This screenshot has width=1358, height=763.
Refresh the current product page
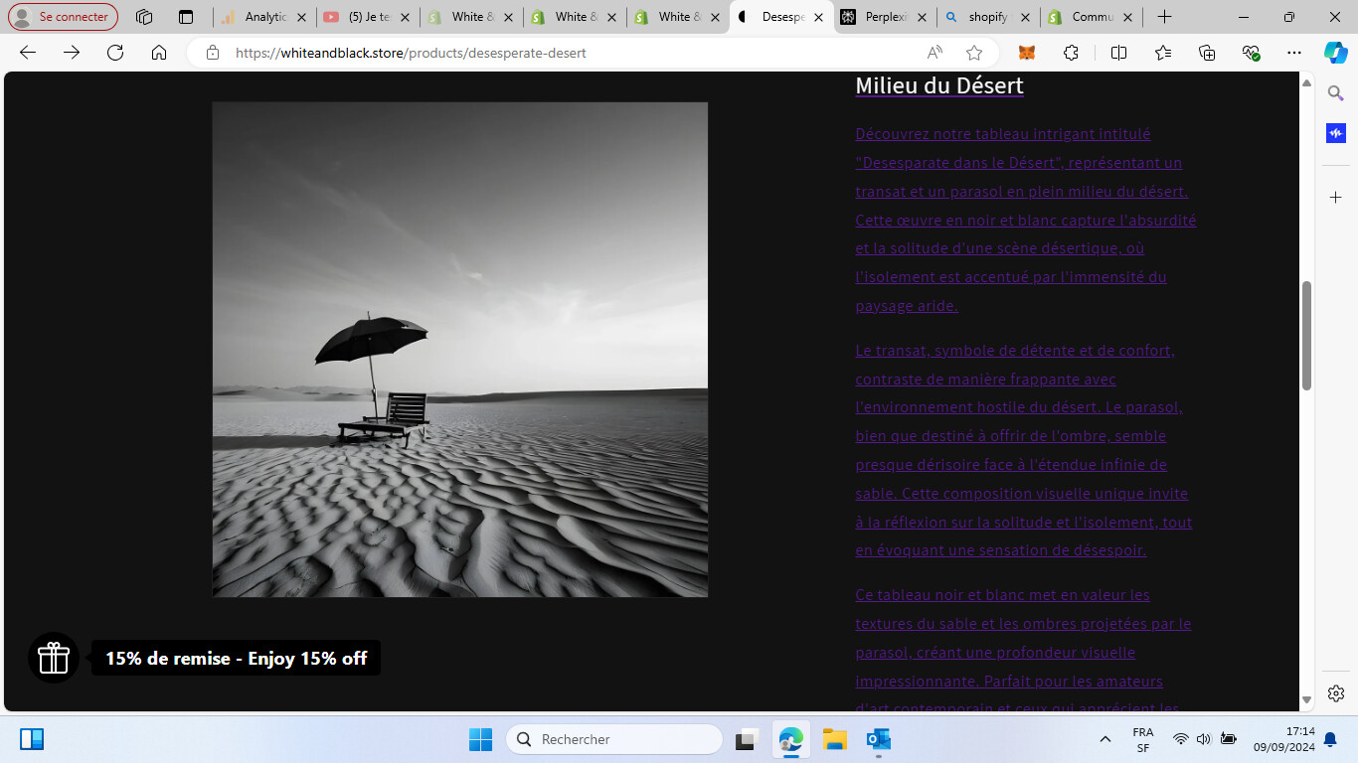(x=115, y=53)
